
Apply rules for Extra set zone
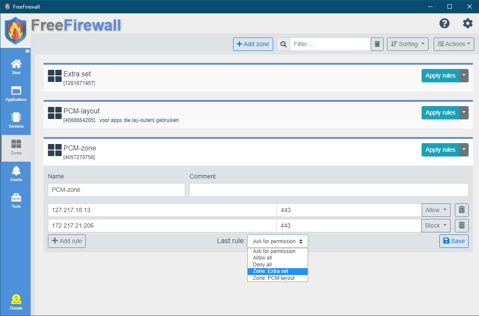point(440,76)
